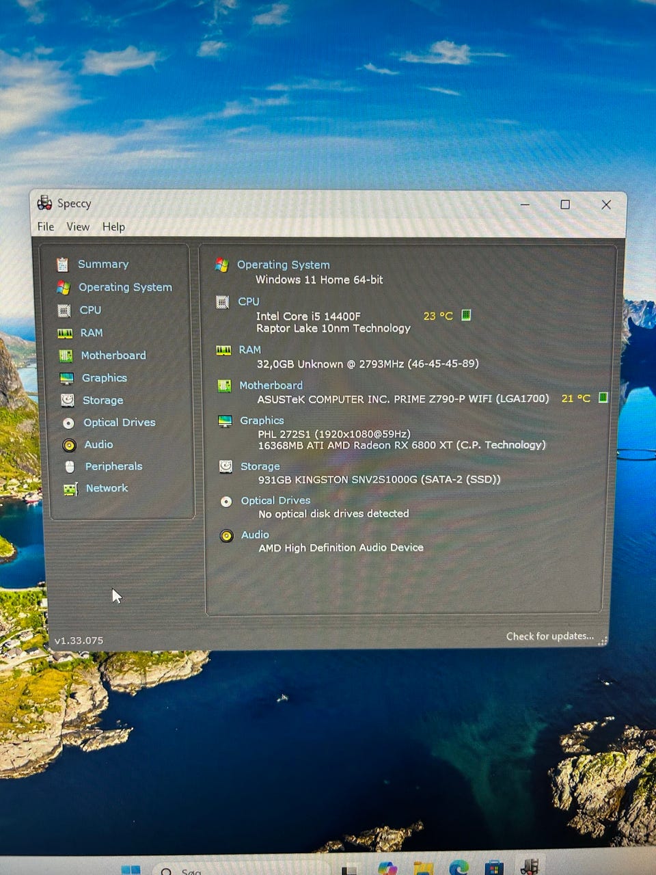656x875 pixels.
Task: Click the CPU temperature value 23 °C
Action: (x=438, y=316)
